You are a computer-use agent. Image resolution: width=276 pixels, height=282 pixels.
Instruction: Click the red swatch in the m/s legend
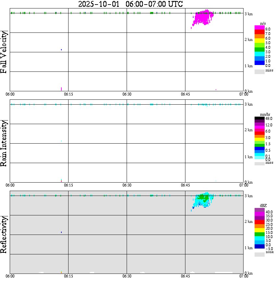259,32
